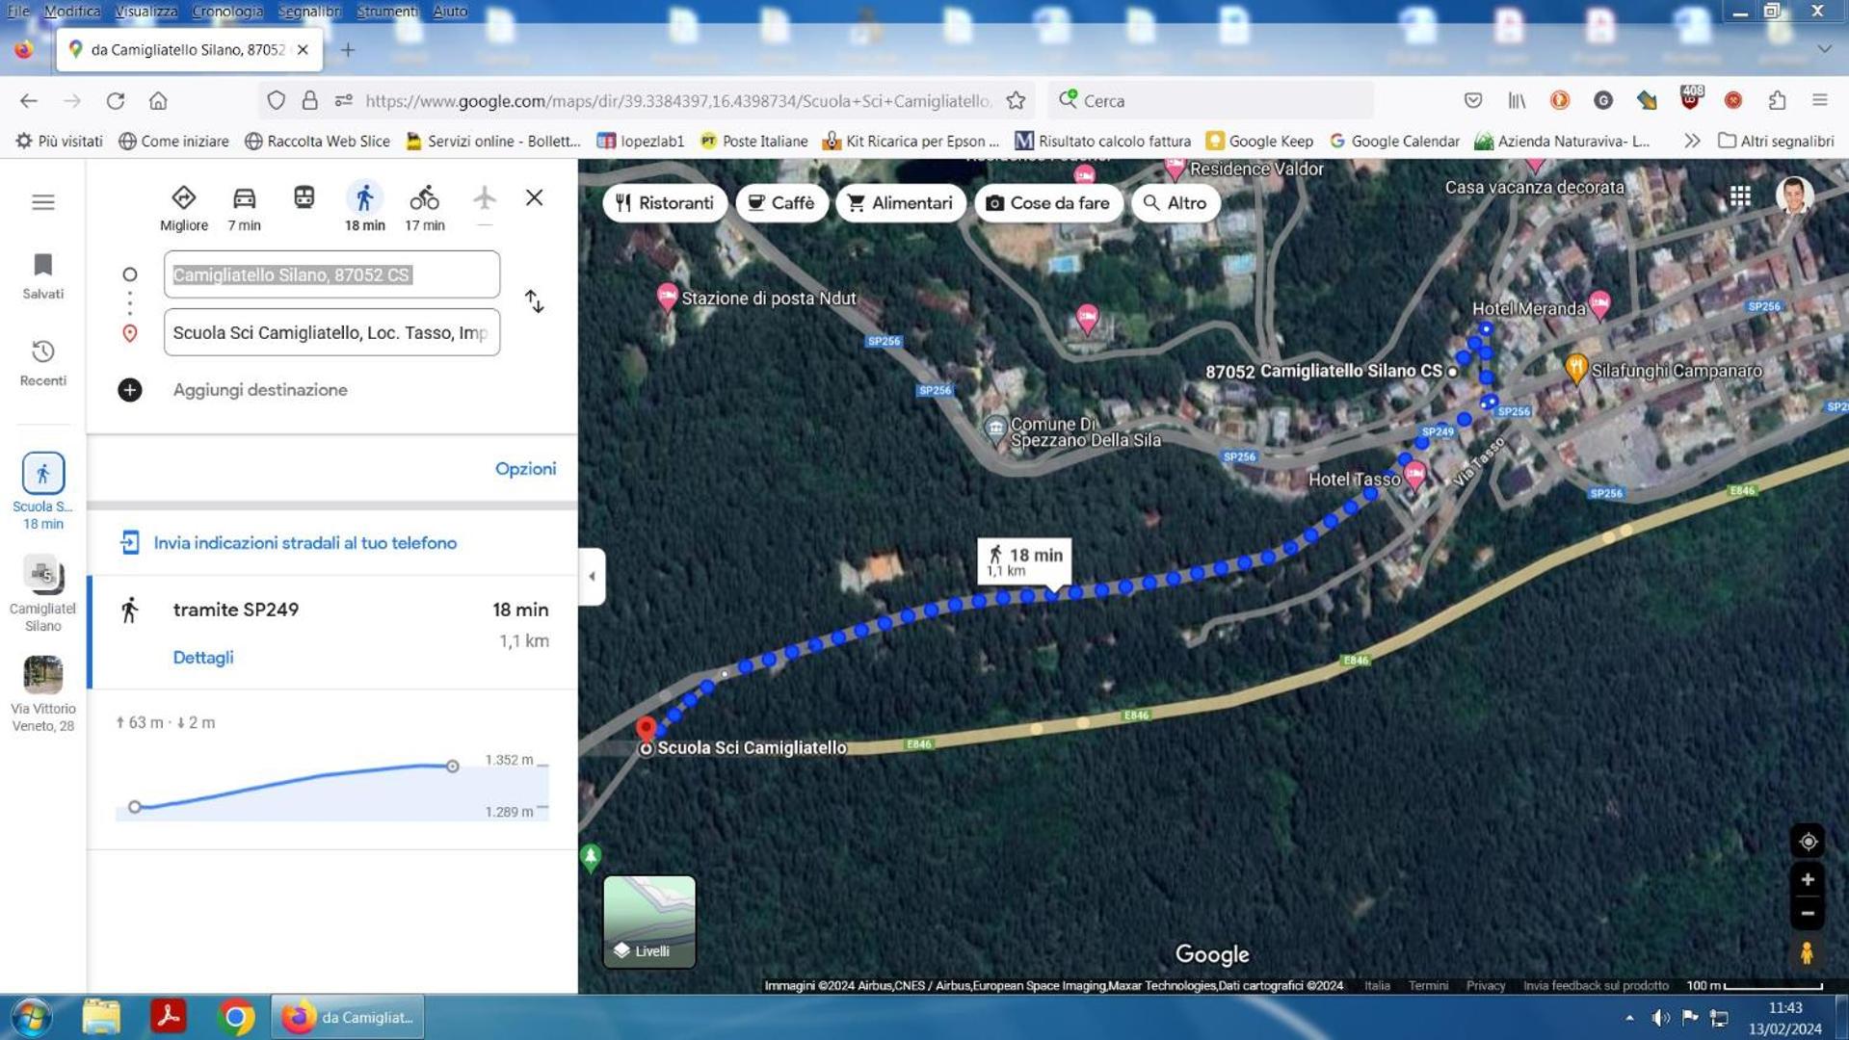The image size is (1849, 1040).
Task: Open the Segnalibri menu
Action: [x=309, y=11]
